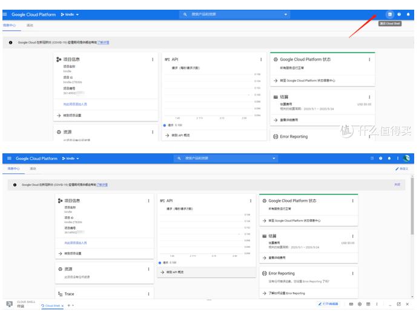Select 信息中心 tab in upper screenshot

[x=10, y=25]
